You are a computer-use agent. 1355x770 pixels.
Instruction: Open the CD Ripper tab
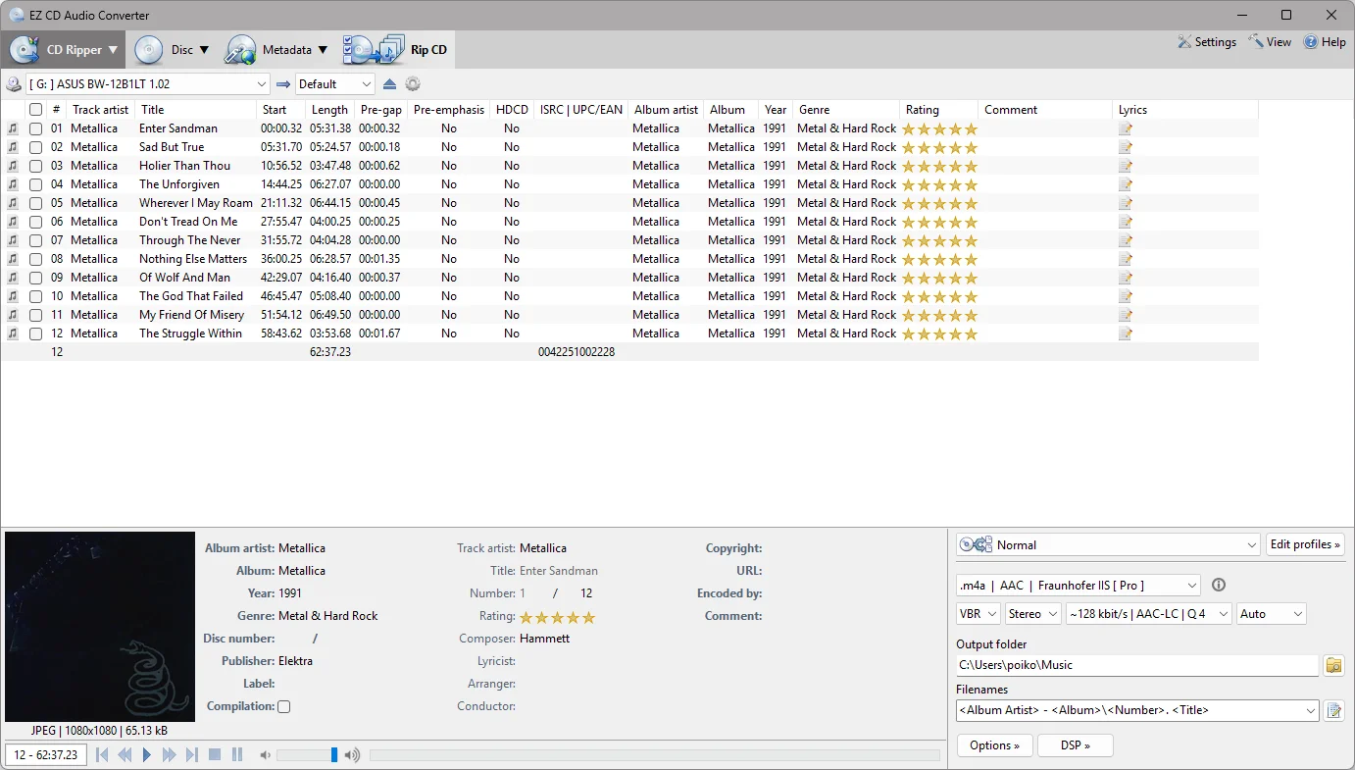[x=64, y=49]
